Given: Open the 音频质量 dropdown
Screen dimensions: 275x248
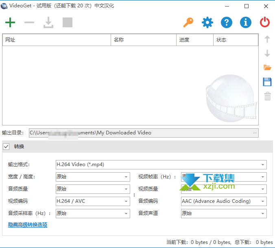Looking at the screenshot, I should pyautogui.click(x=93, y=189).
